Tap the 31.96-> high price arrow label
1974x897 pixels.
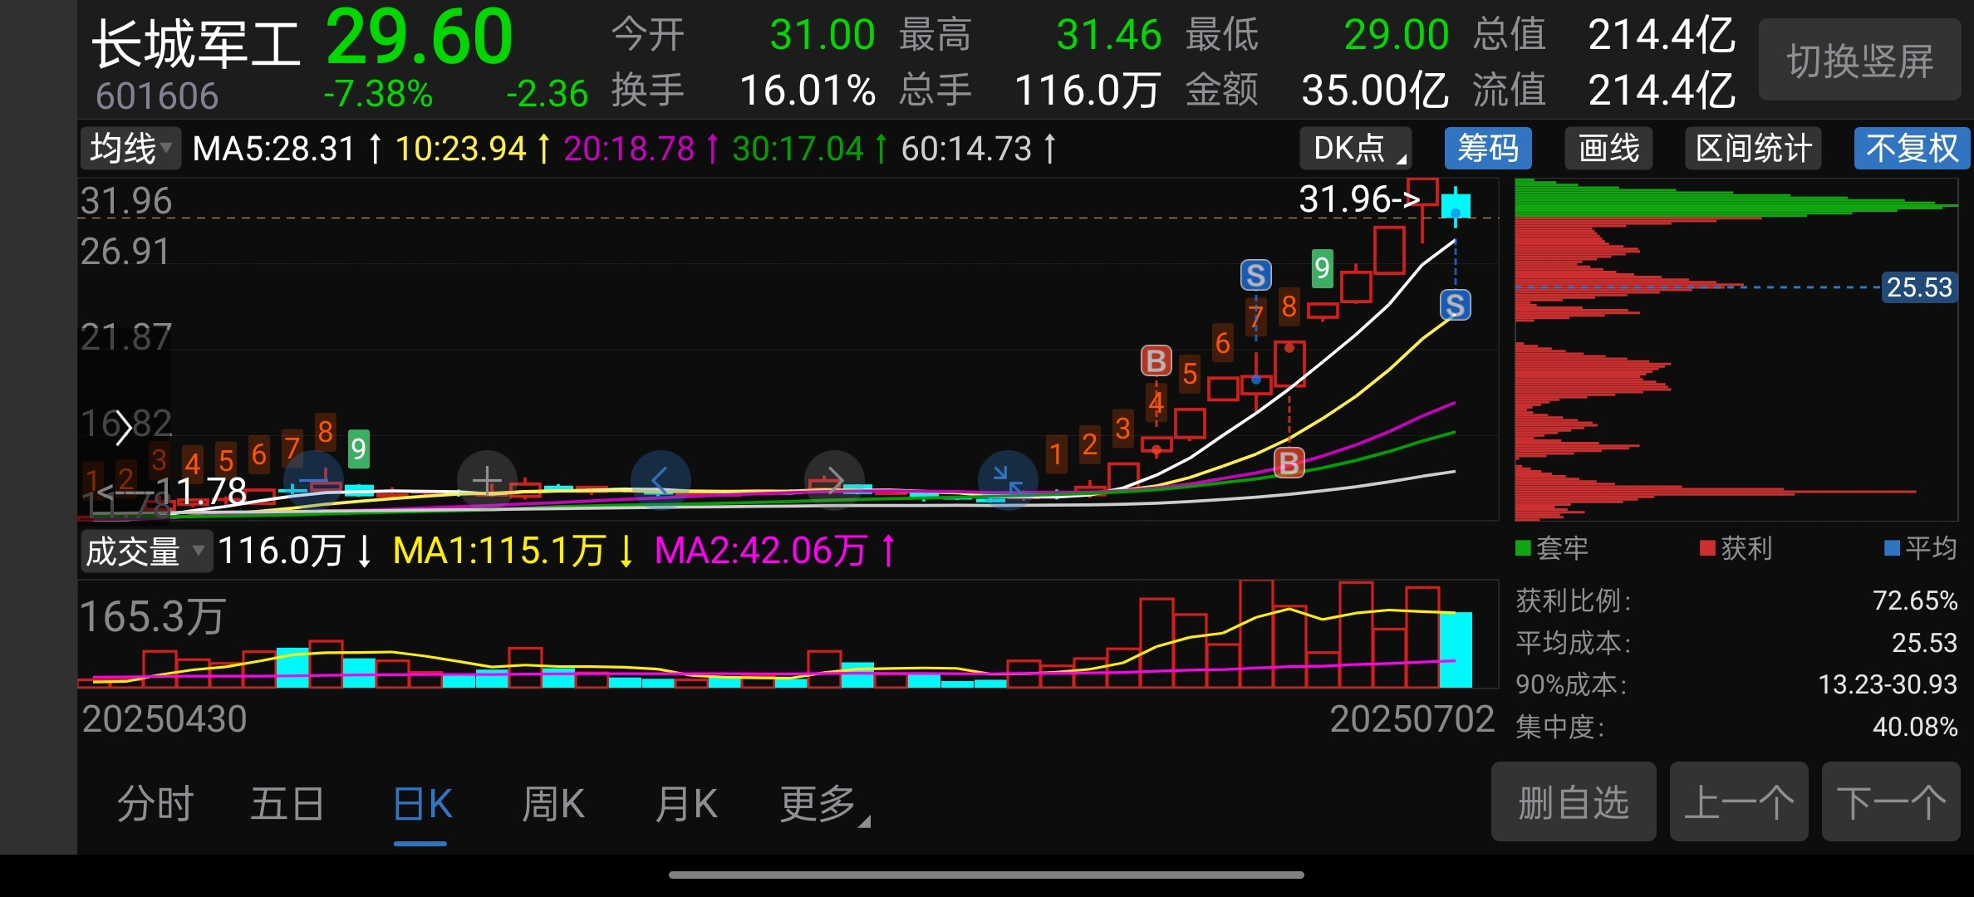click(x=1359, y=199)
